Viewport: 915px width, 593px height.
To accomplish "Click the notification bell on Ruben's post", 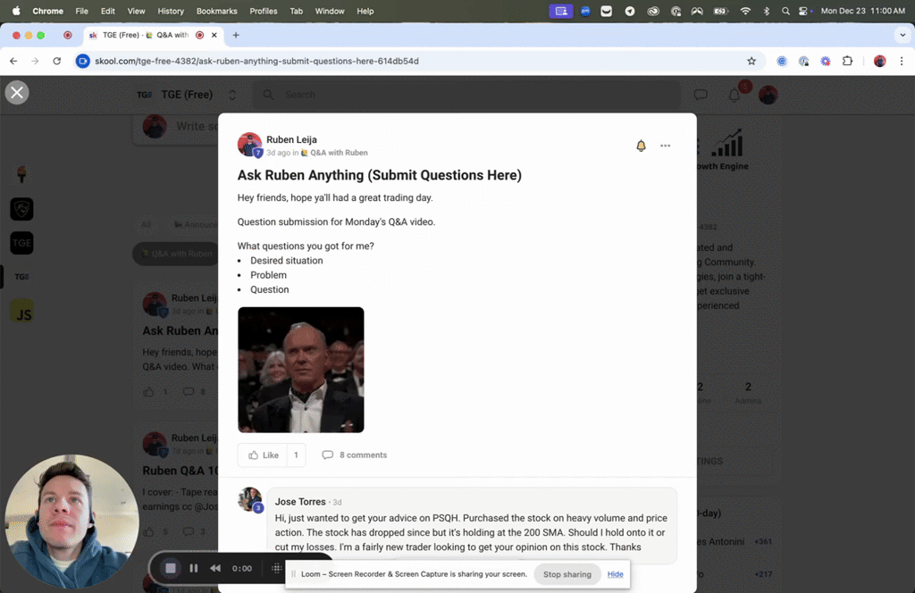I will [x=641, y=146].
